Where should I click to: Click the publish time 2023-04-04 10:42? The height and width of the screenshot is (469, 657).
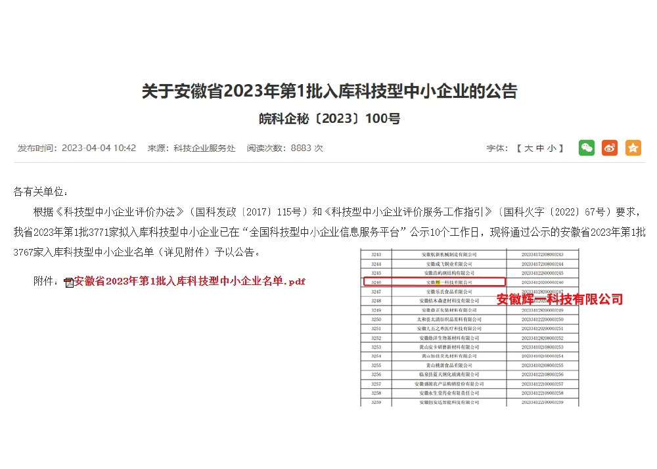click(x=99, y=148)
